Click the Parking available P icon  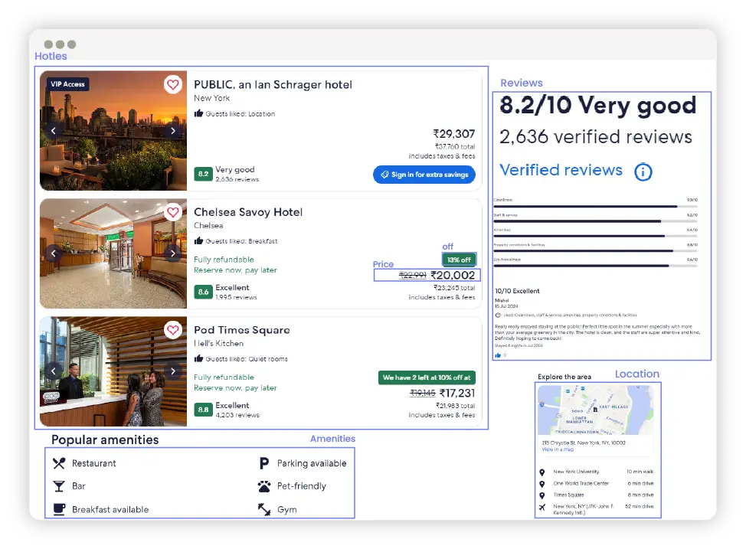(x=264, y=463)
